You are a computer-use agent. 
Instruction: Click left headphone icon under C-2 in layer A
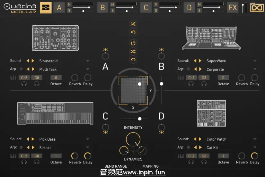(x=24, y=84)
